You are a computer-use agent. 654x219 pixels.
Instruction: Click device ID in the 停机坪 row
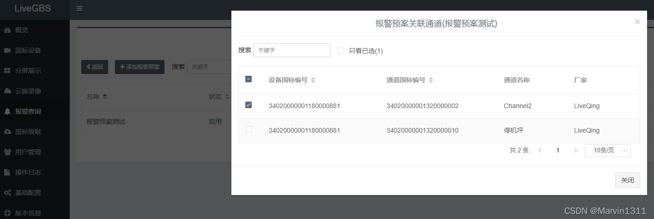304,130
